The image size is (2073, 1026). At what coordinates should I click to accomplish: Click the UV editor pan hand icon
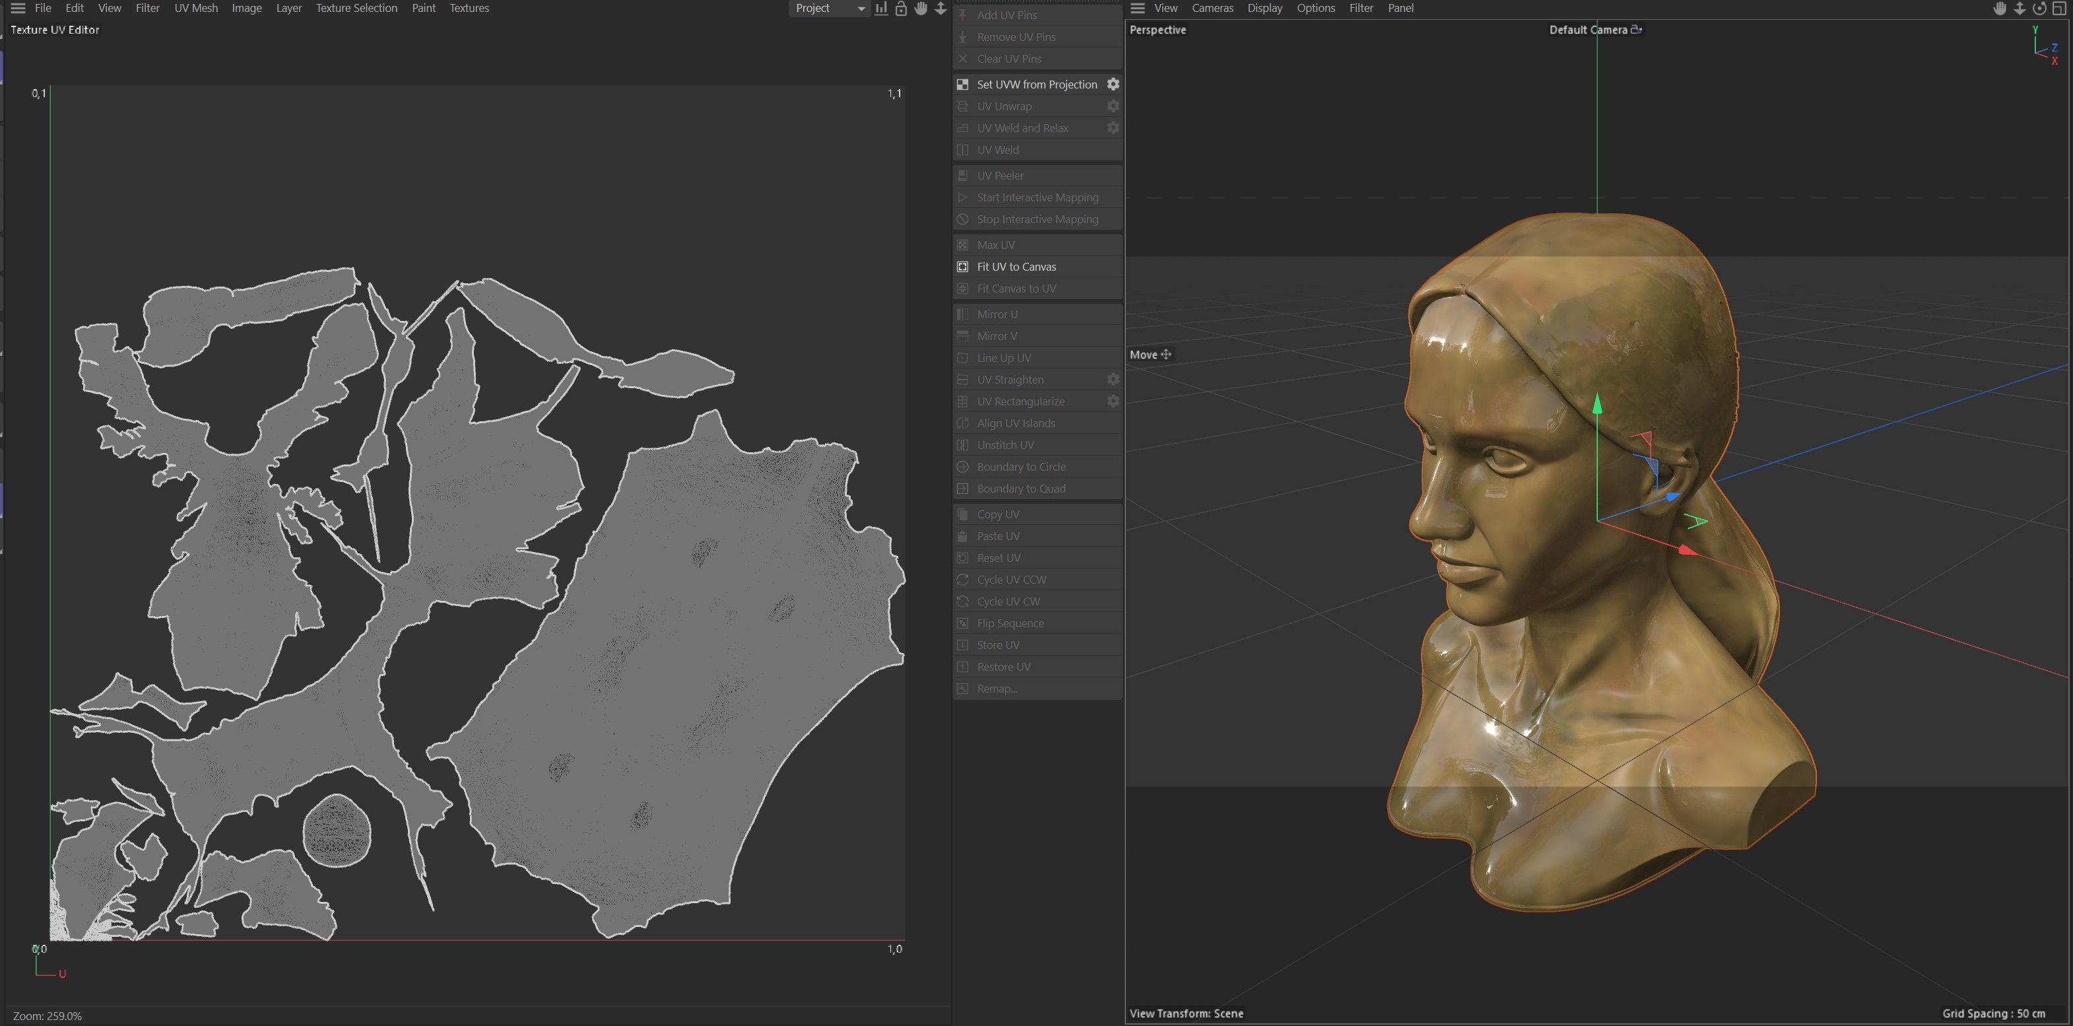pyautogui.click(x=921, y=8)
